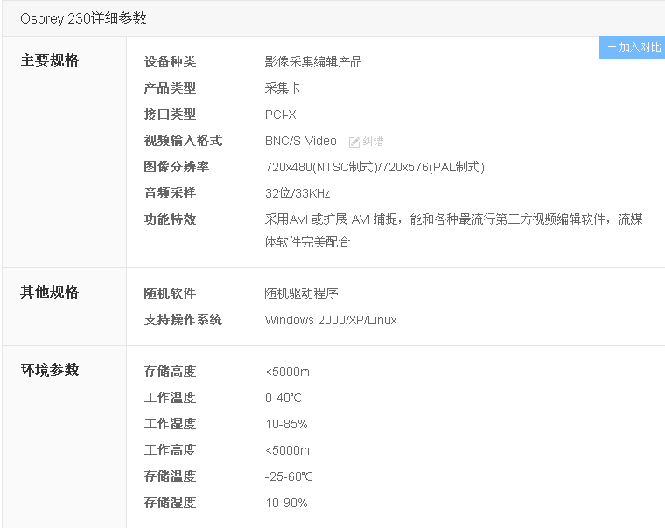Click the 加入对比 button

click(x=632, y=47)
